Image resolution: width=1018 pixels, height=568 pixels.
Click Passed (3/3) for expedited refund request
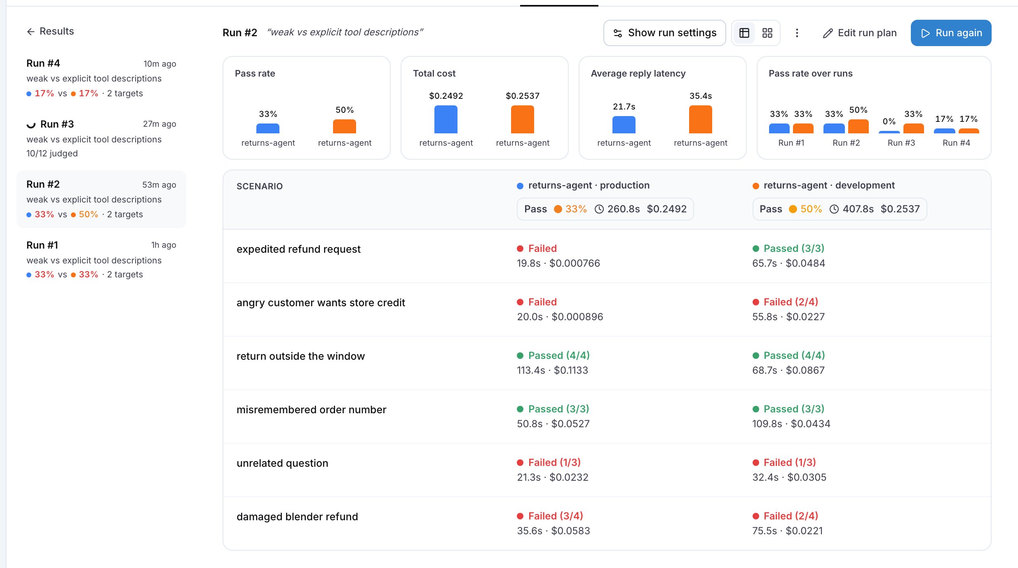(x=788, y=249)
